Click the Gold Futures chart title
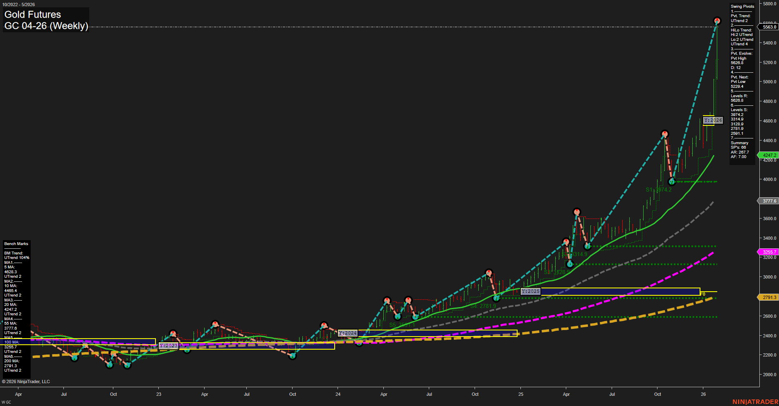 coord(32,14)
